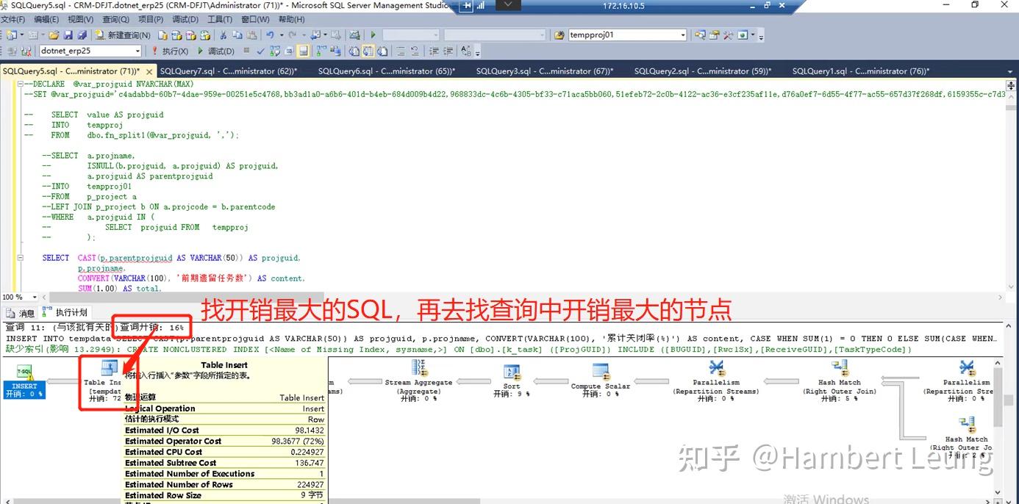
Task: Switch to SQLQuery7.sql tab
Action: [x=229, y=71]
